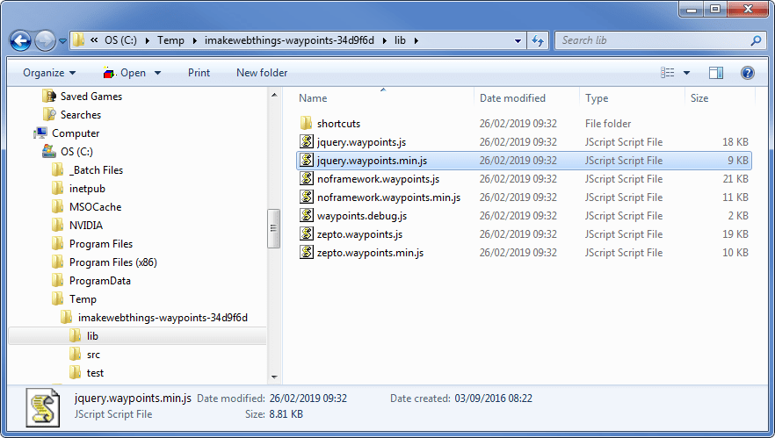The image size is (775, 438).
Task: Open the _Batch Files folder
Action: click(x=96, y=170)
